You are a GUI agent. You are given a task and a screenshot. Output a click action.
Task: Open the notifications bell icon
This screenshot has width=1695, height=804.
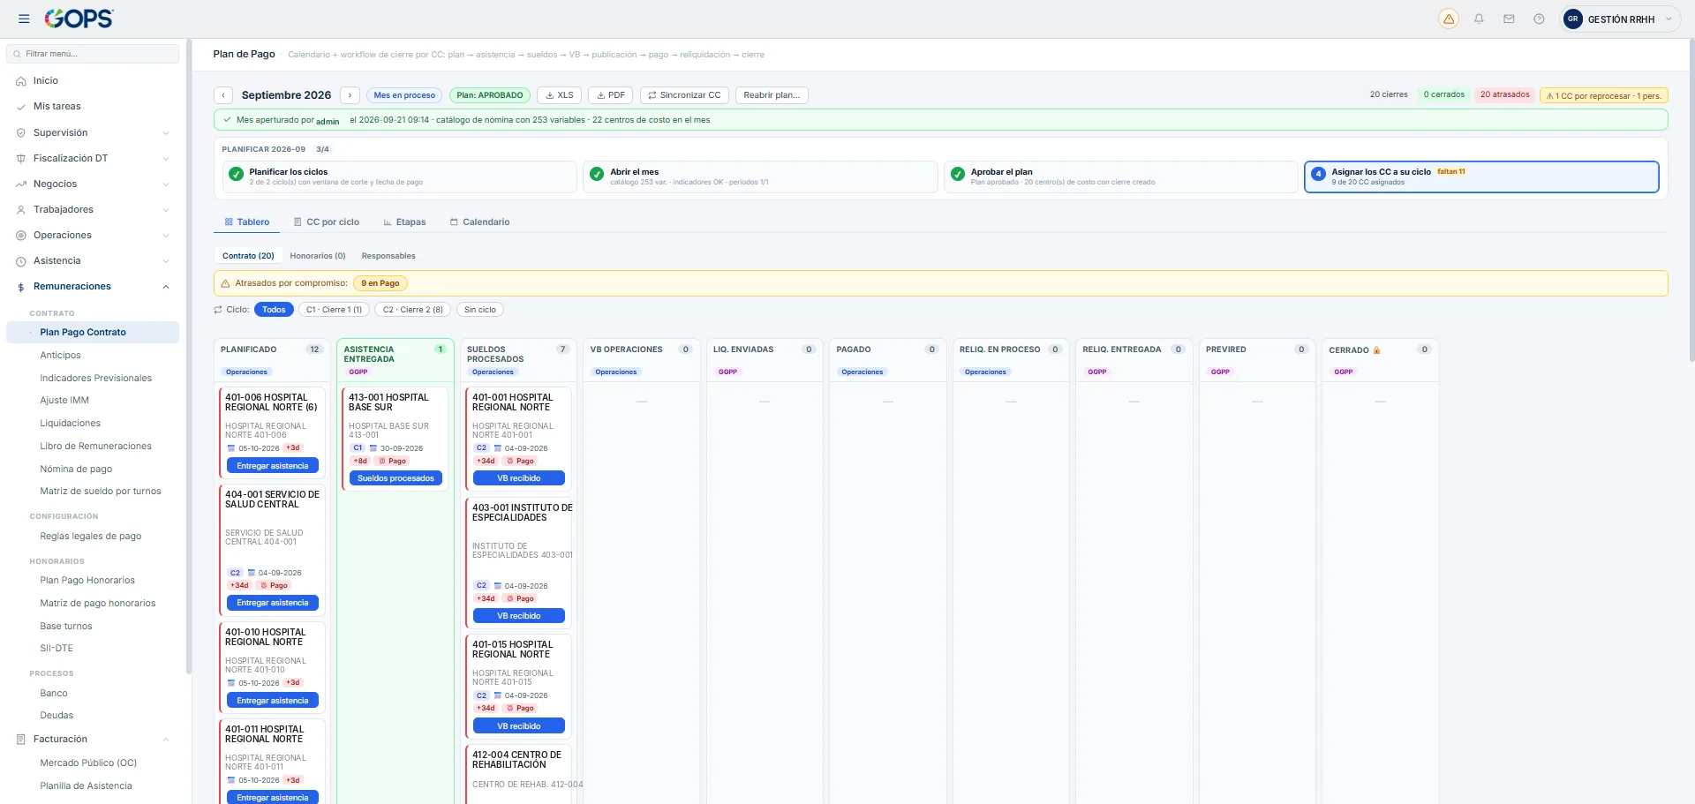(x=1479, y=19)
